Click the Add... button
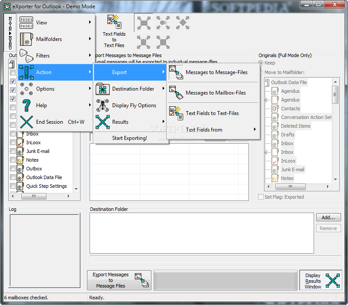This screenshot has width=348, height=305. (x=328, y=217)
